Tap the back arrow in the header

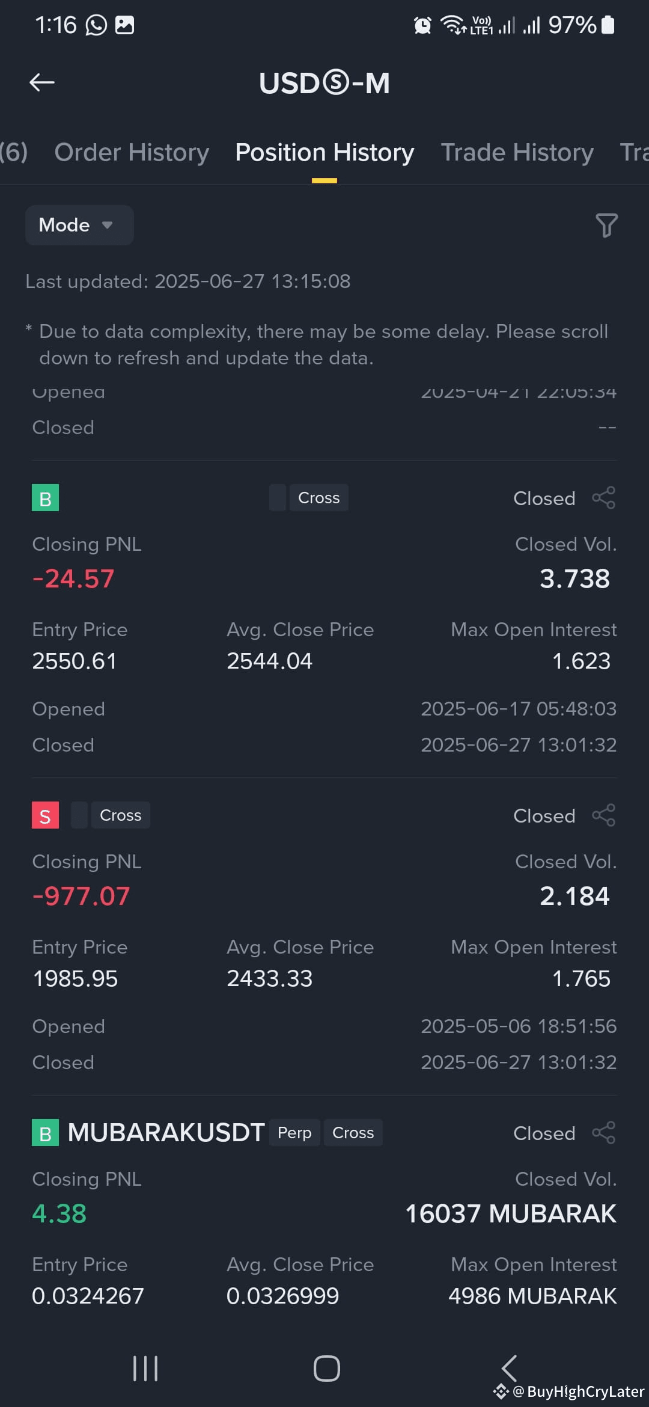[x=42, y=82]
